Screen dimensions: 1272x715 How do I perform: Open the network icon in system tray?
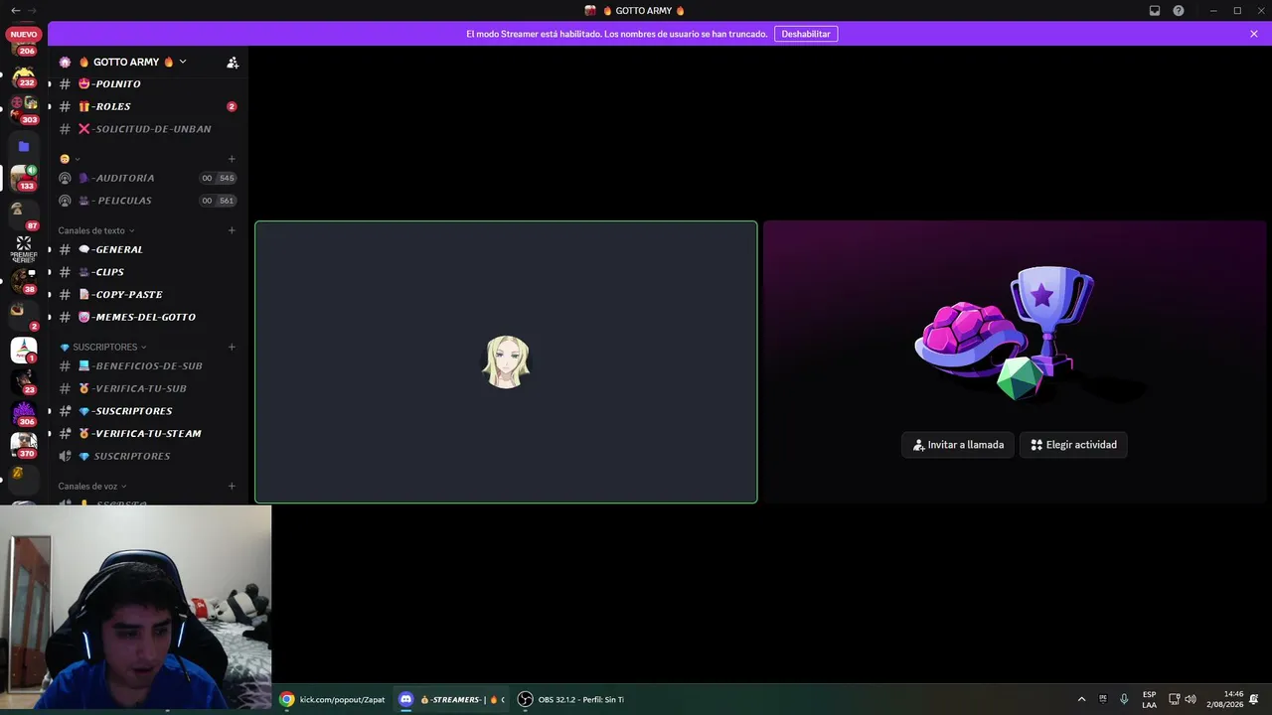pos(1174,699)
